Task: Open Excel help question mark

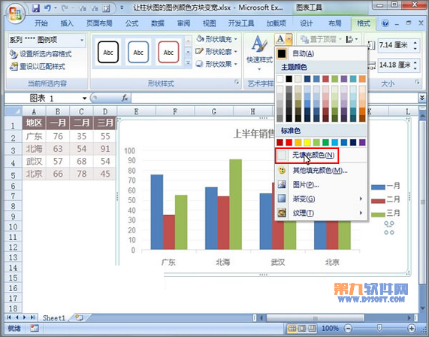Action: click(385, 23)
